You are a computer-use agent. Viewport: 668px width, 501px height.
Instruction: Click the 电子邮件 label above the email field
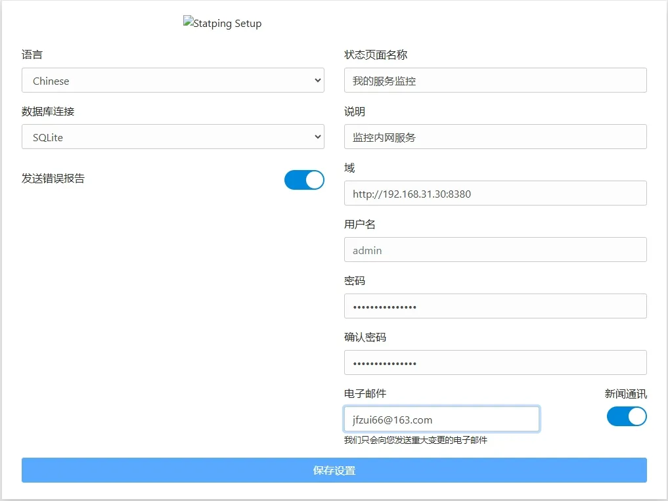tap(365, 394)
